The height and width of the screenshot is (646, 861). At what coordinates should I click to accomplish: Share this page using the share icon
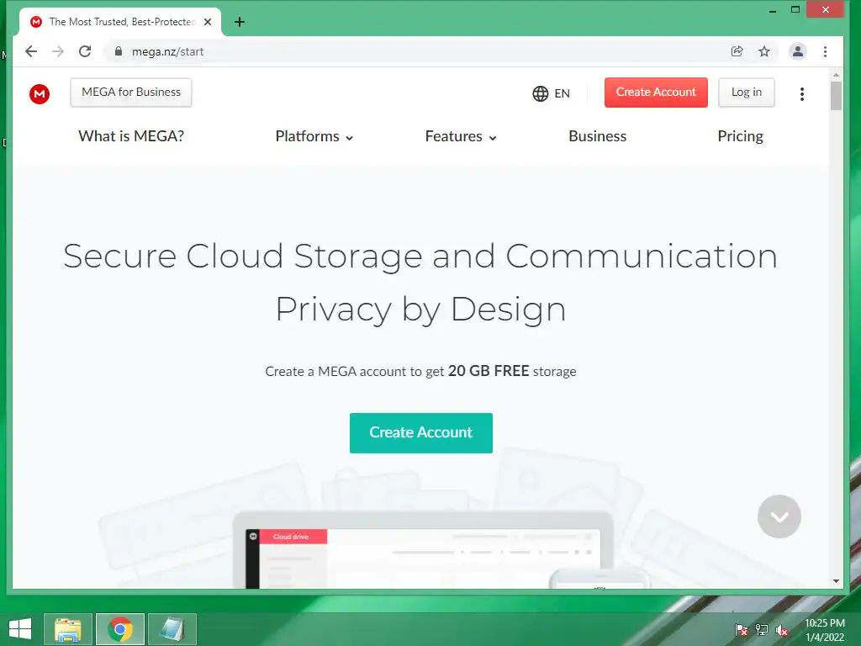tap(737, 51)
